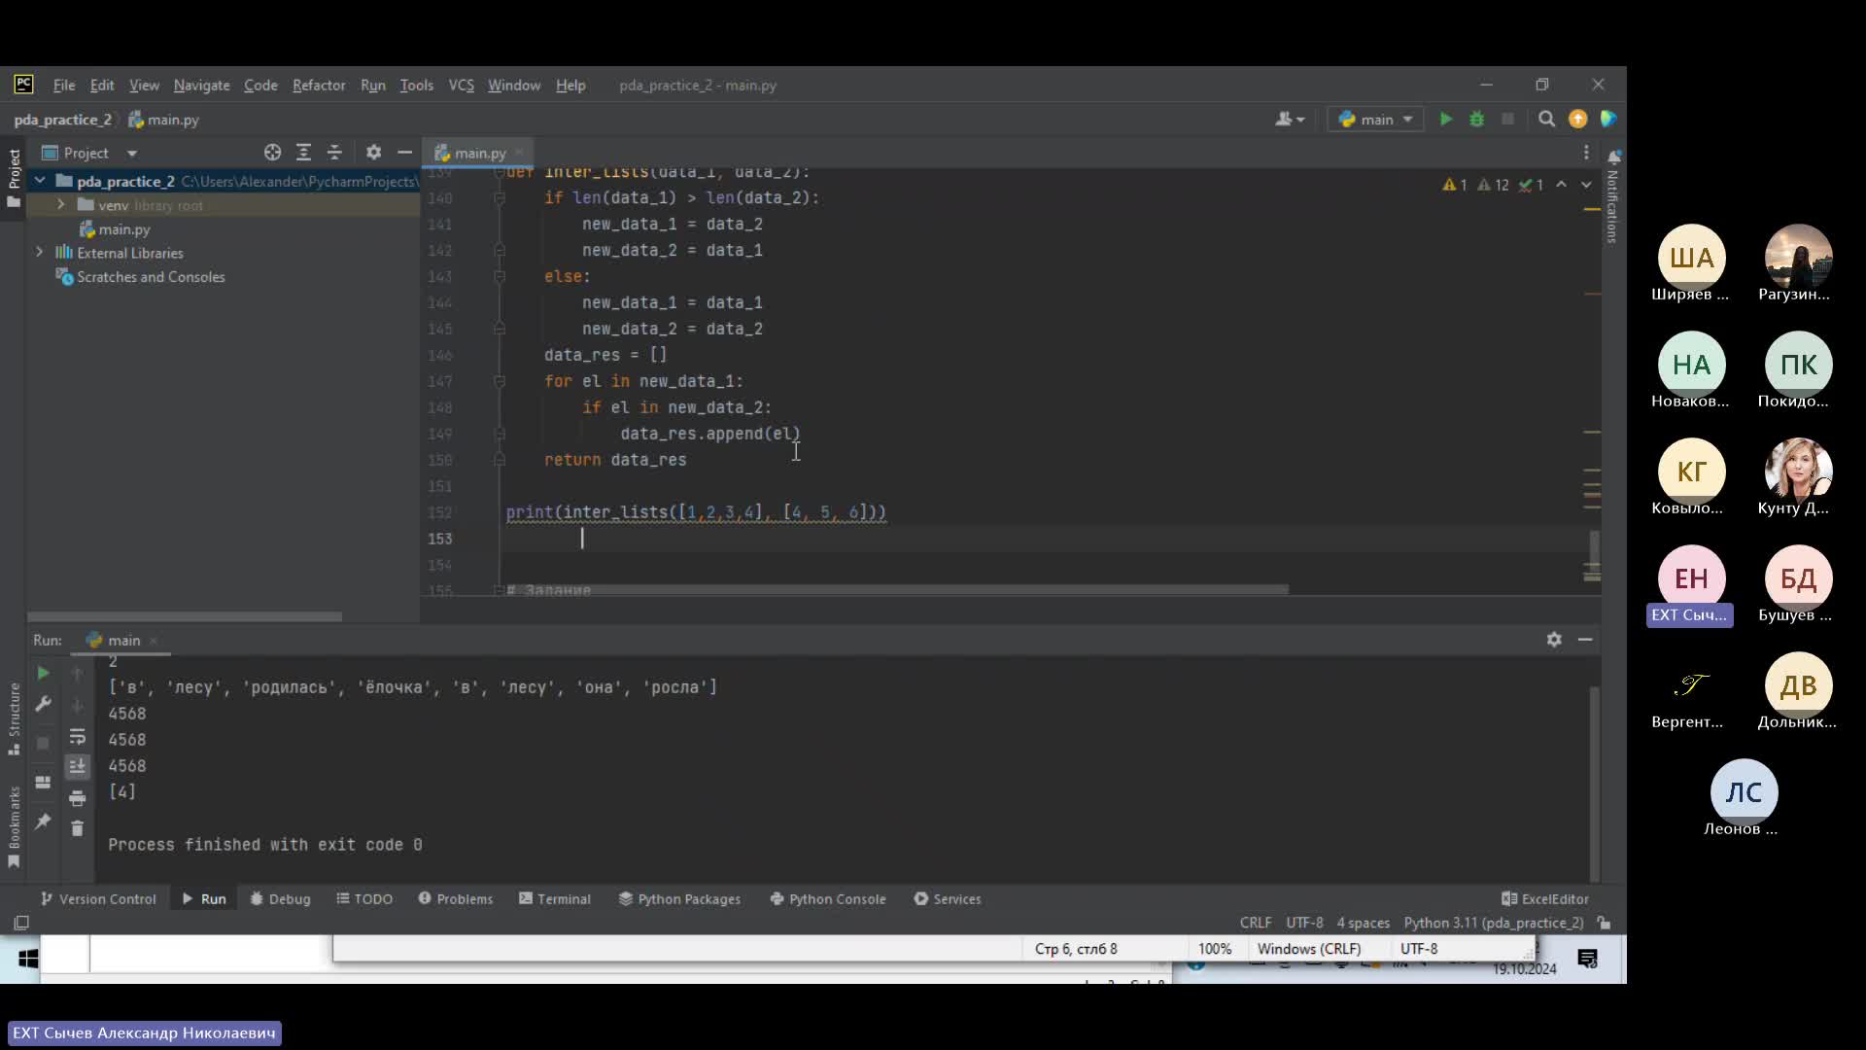Hide the Project panel with minus icon

click(404, 153)
